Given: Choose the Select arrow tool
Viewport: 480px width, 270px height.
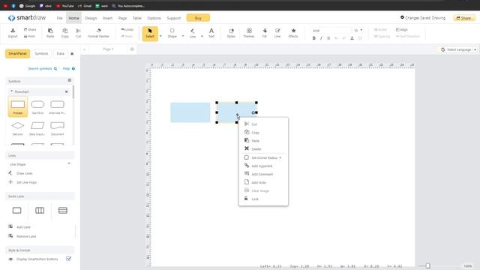Looking at the screenshot, I should click(x=150, y=33).
